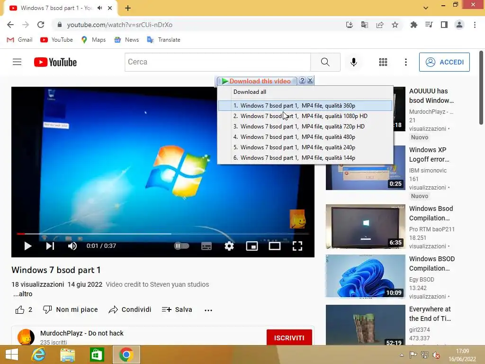Click inside the Cerca search field
Screen dimensions: 485x364
[x=218, y=62]
